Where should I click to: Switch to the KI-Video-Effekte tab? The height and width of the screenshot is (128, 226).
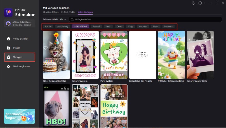coord(51,12)
